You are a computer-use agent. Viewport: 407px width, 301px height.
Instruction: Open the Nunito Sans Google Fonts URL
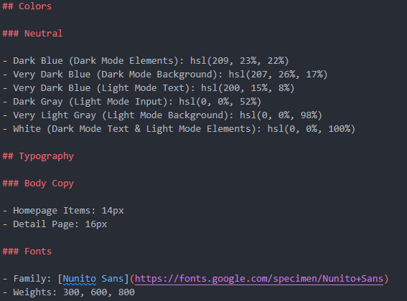[x=259, y=279]
